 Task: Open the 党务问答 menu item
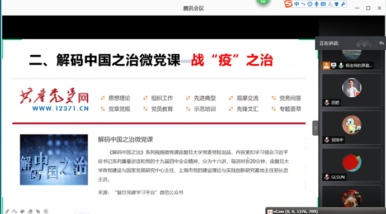click(290, 98)
